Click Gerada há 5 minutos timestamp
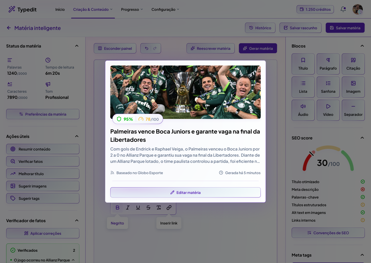Viewport: 371px width, 263px height. 240,173
